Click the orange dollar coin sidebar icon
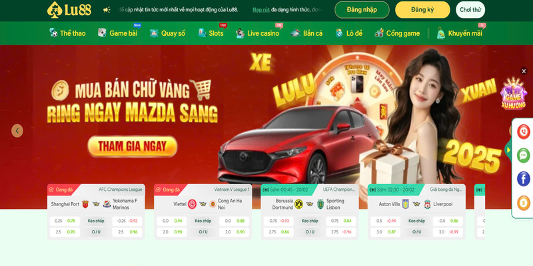The width and height of the screenshot is (533, 266). click(x=524, y=203)
